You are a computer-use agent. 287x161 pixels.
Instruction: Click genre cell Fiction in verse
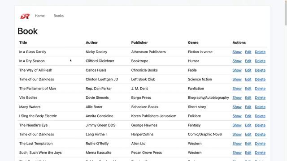pos(200,52)
